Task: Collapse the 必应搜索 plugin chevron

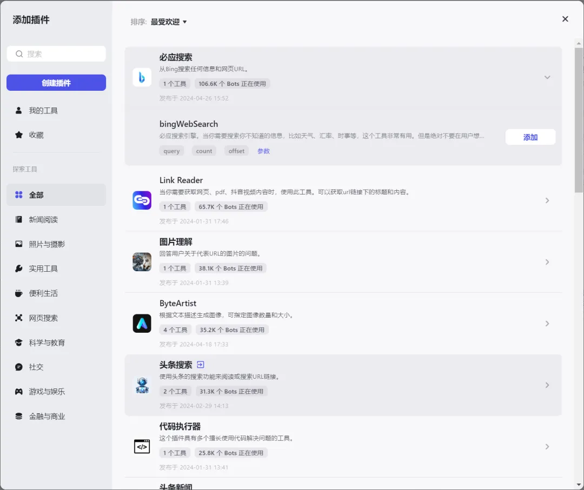Action: pyautogui.click(x=547, y=77)
